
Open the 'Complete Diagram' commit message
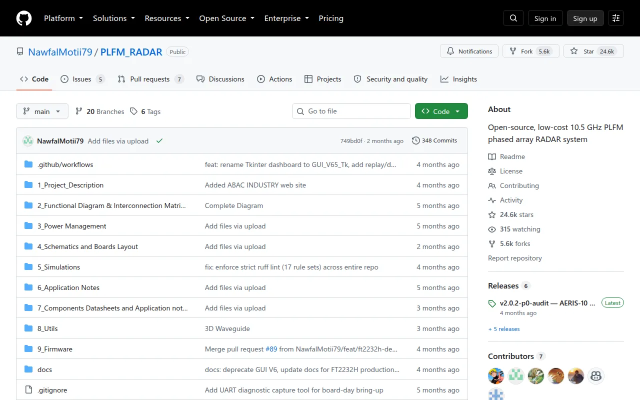pyautogui.click(x=234, y=205)
